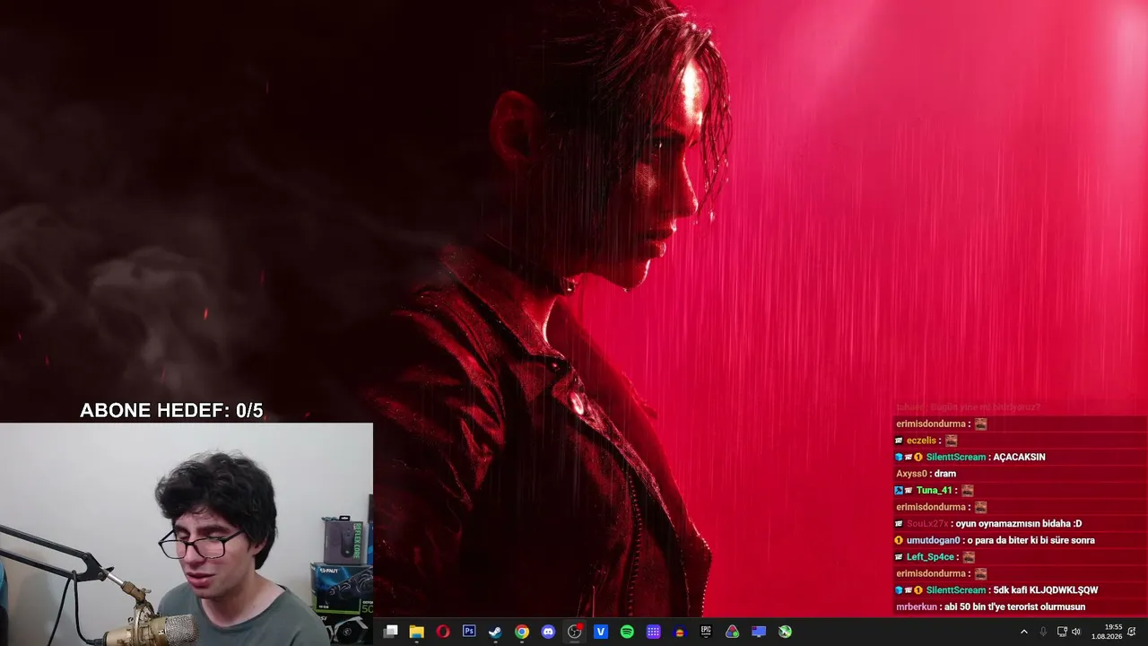Open File Explorer from the taskbar
This screenshot has height=646, width=1148.
coord(417,632)
